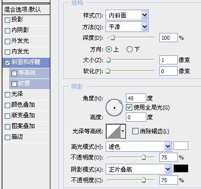Click the shadow opacity 75 field
The width and height of the screenshot is (201, 189).
point(169,180)
